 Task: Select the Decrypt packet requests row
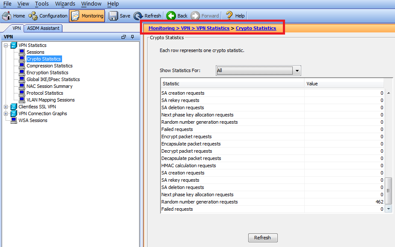coord(272,151)
